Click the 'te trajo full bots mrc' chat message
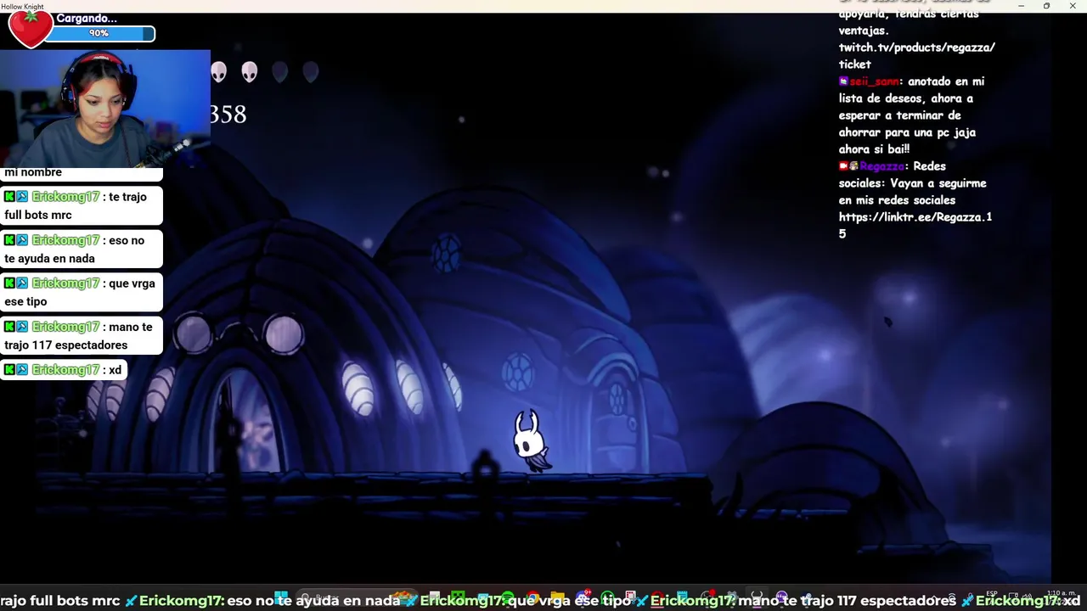 (x=82, y=205)
